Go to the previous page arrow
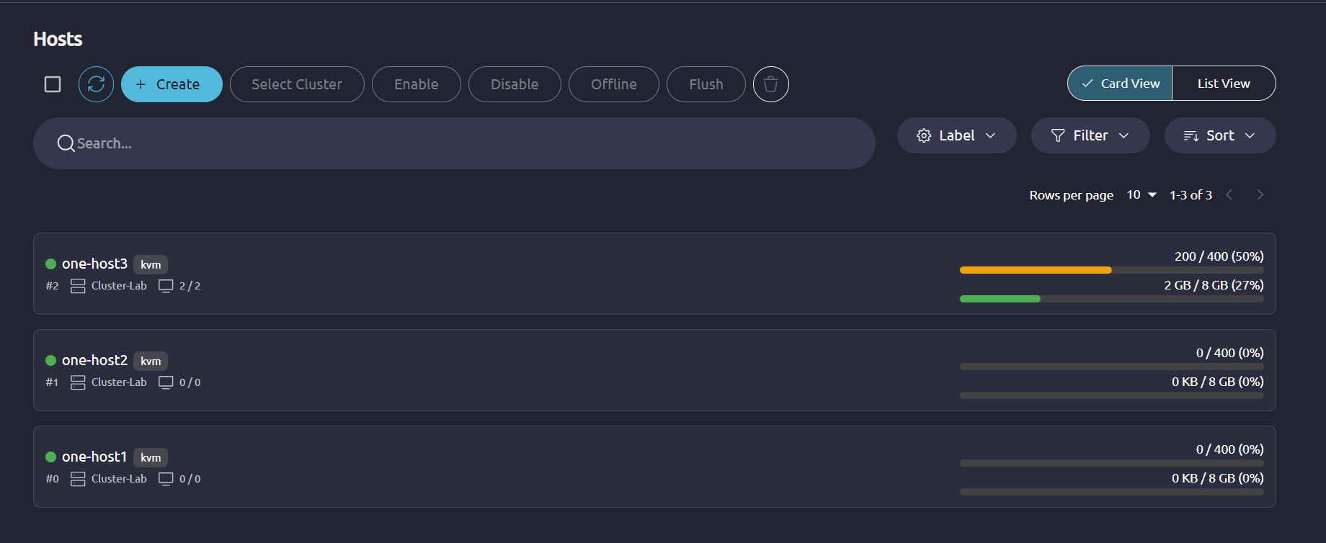This screenshot has height=543, width=1326. pyautogui.click(x=1229, y=195)
